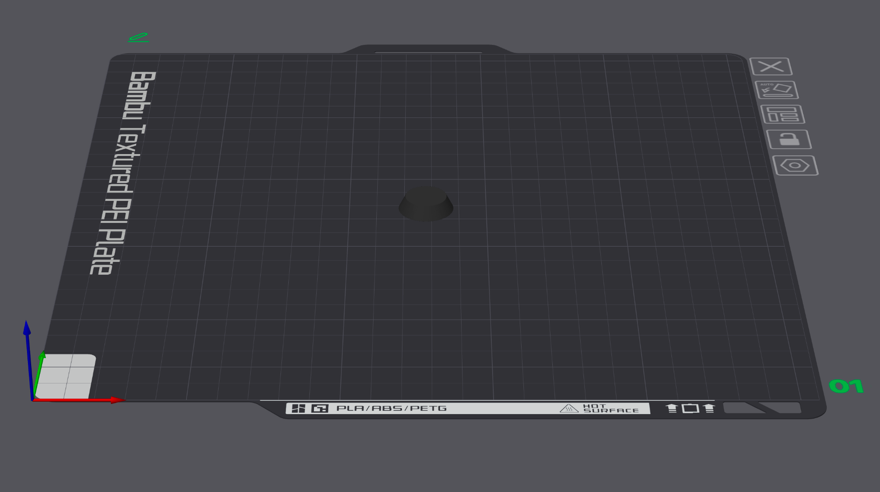880x492 pixels.
Task: Click the QR code icon on bottom strip
Action: pyautogui.click(x=320, y=408)
